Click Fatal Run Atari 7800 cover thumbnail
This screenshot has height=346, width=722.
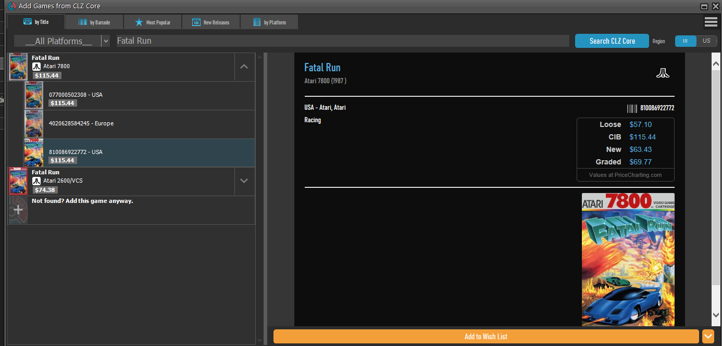18,67
